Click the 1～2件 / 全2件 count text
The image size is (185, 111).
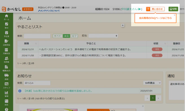tap(26, 63)
